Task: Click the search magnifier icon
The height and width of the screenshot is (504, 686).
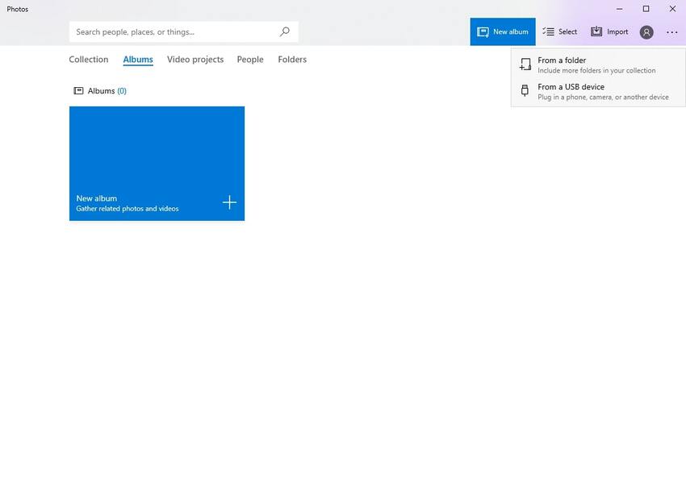Action: click(x=285, y=32)
